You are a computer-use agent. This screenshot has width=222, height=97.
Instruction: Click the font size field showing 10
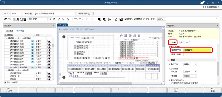point(50,19)
